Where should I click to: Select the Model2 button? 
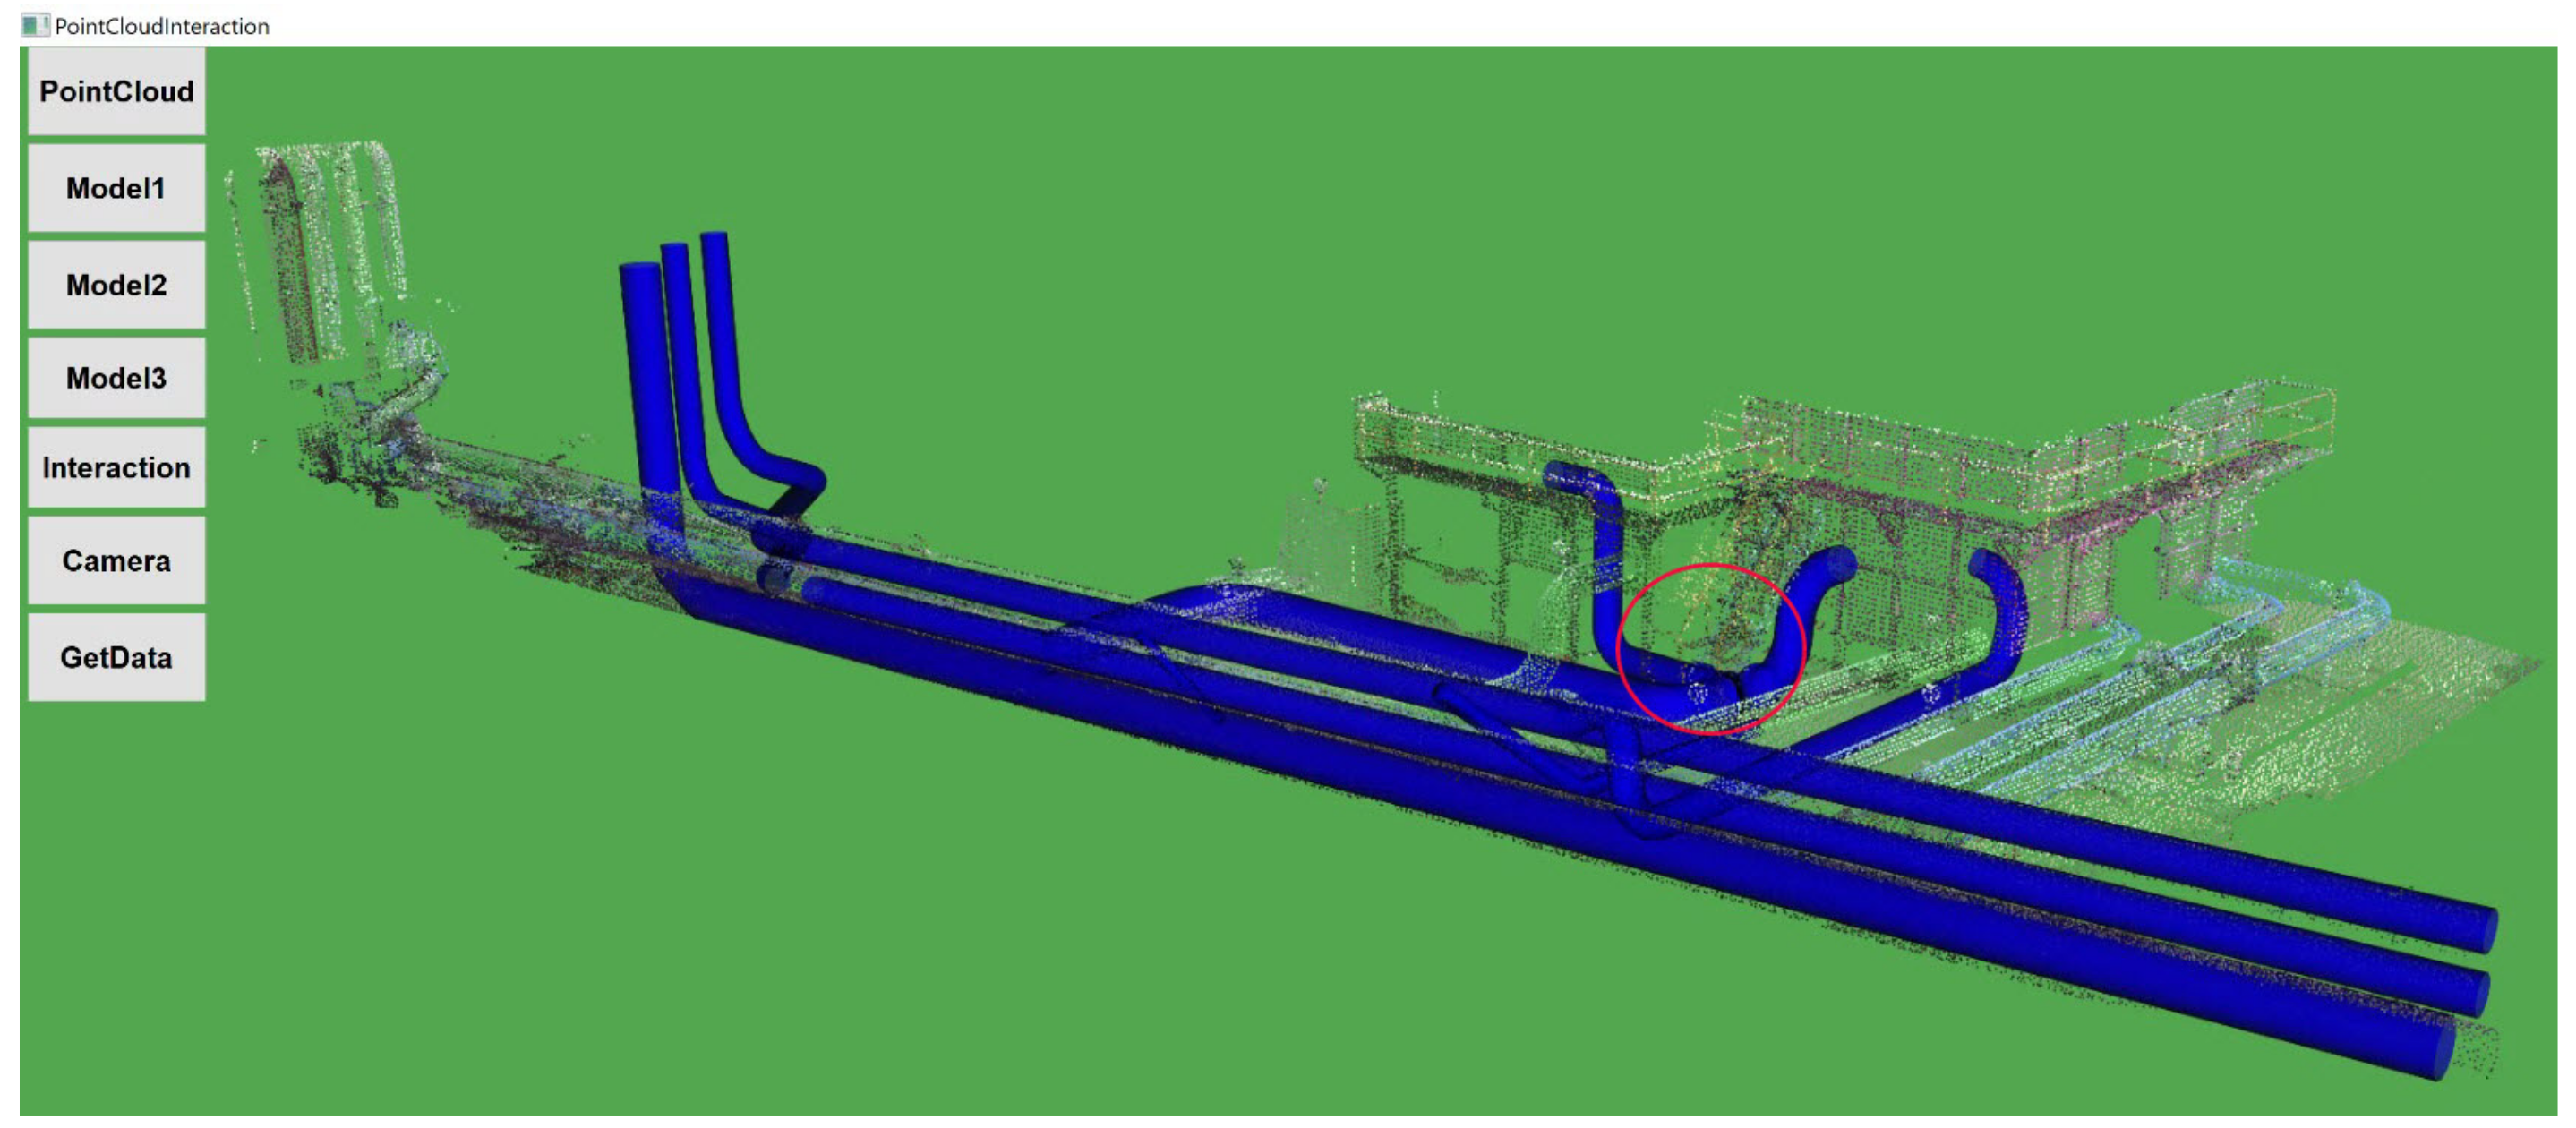click(116, 285)
